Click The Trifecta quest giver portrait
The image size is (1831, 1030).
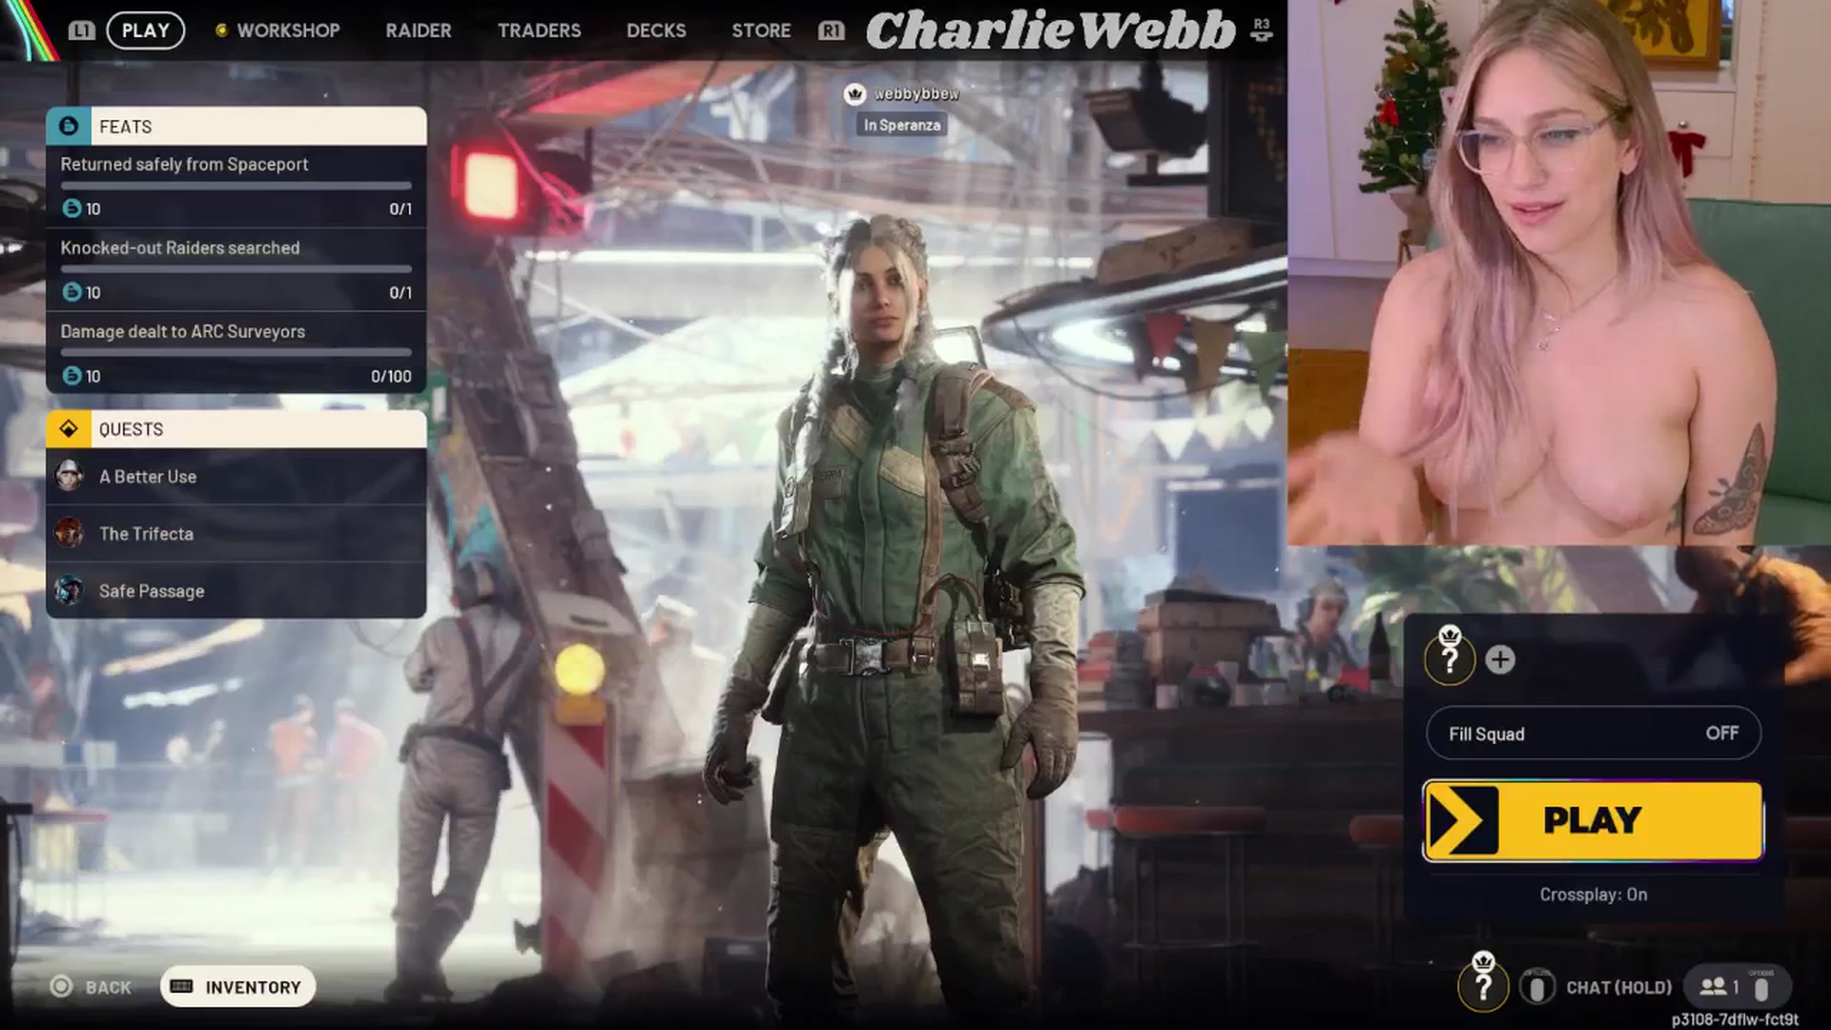[x=69, y=533]
